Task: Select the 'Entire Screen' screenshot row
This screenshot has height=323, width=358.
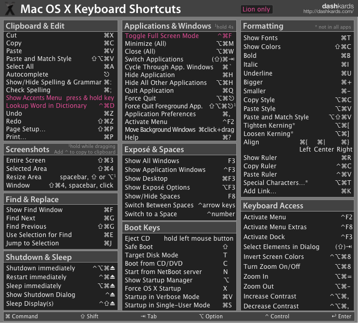Action: [x=60, y=160]
